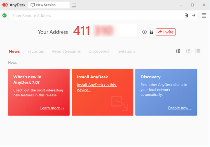210x147 pixels.
Task: Open the hamburger main menu
Action: (204, 15)
